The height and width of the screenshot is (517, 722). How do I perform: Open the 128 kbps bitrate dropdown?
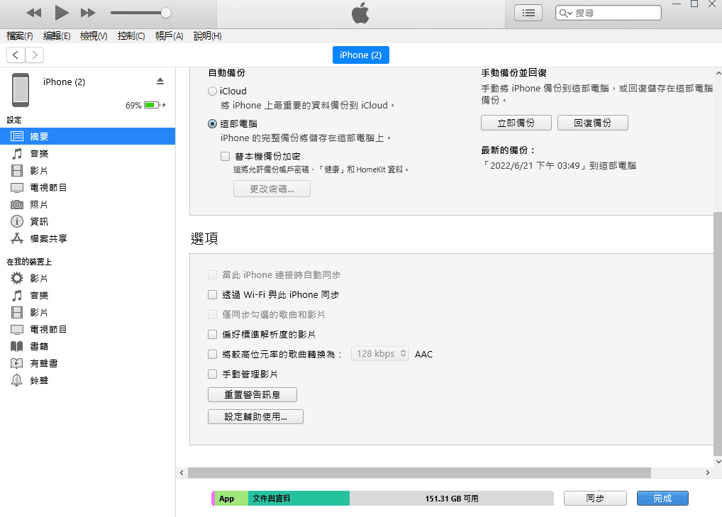coord(380,353)
